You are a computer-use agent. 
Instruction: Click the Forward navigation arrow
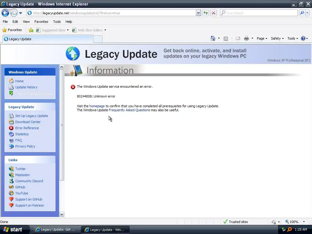click(x=14, y=13)
